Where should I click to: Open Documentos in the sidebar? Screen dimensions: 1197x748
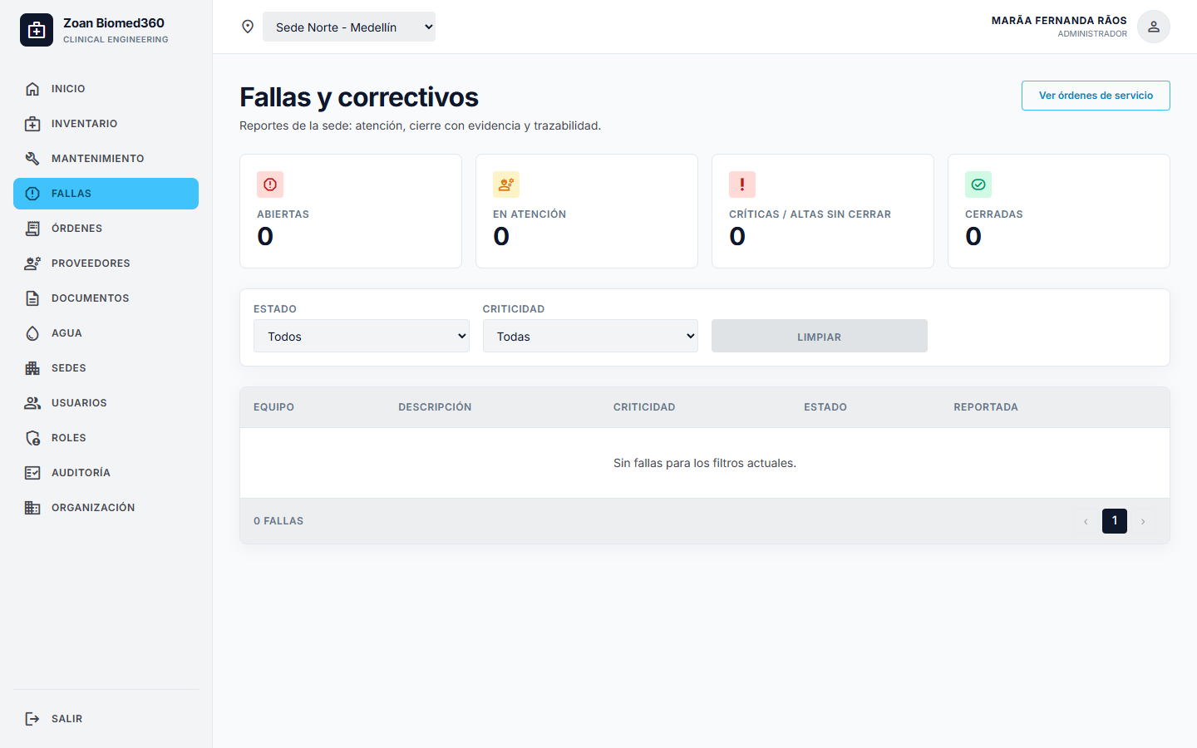pyautogui.click(x=106, y=298)
